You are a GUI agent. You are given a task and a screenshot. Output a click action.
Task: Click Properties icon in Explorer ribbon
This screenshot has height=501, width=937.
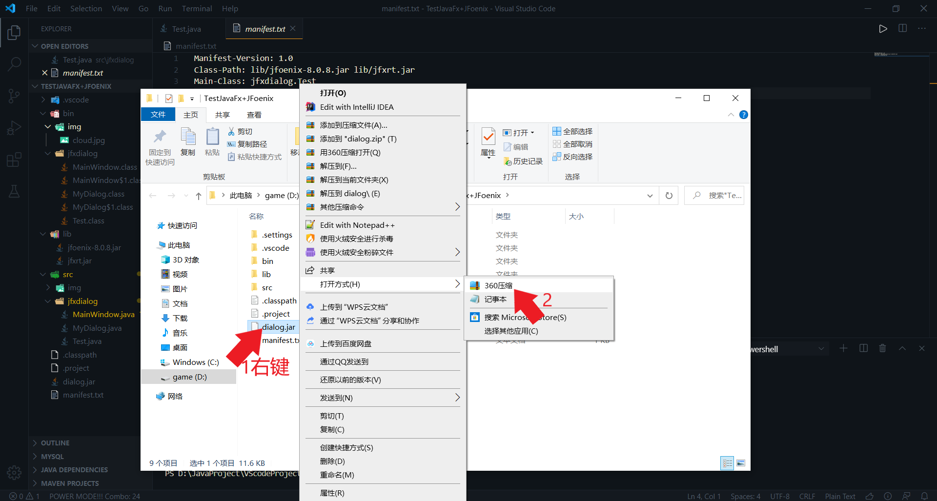click(488, 137)
